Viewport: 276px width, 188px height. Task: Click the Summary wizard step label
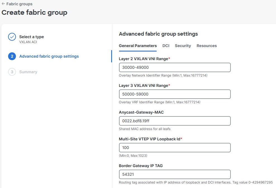(x=28, y=72)
